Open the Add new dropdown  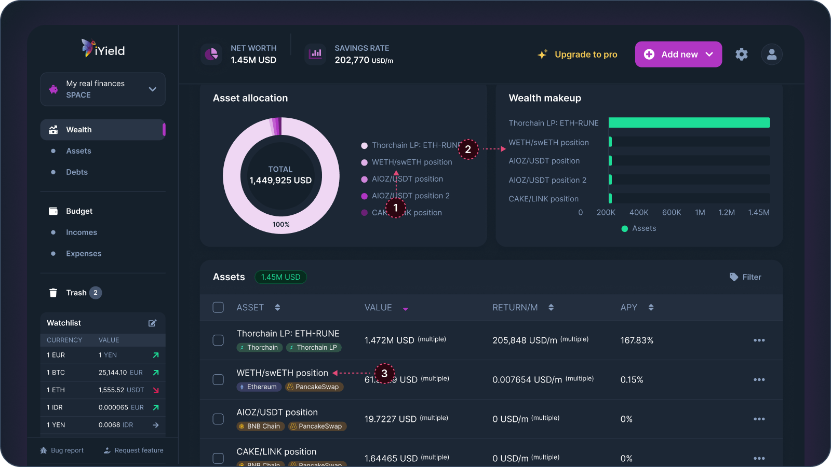[678, 54]
